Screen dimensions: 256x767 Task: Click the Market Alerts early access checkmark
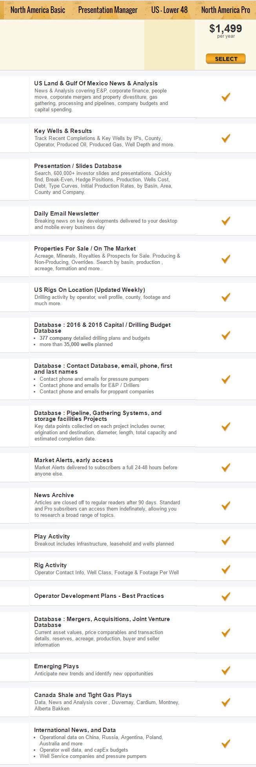click(x=226, y=467)
